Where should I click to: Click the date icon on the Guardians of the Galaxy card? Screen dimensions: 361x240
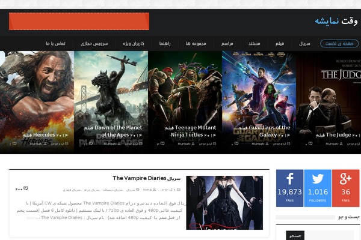288,144
